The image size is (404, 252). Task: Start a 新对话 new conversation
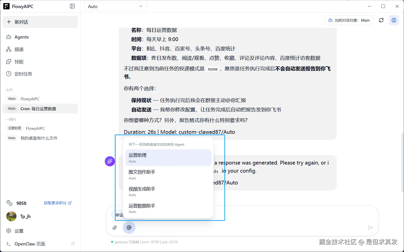pyautogui.click(x=40, y=22)
